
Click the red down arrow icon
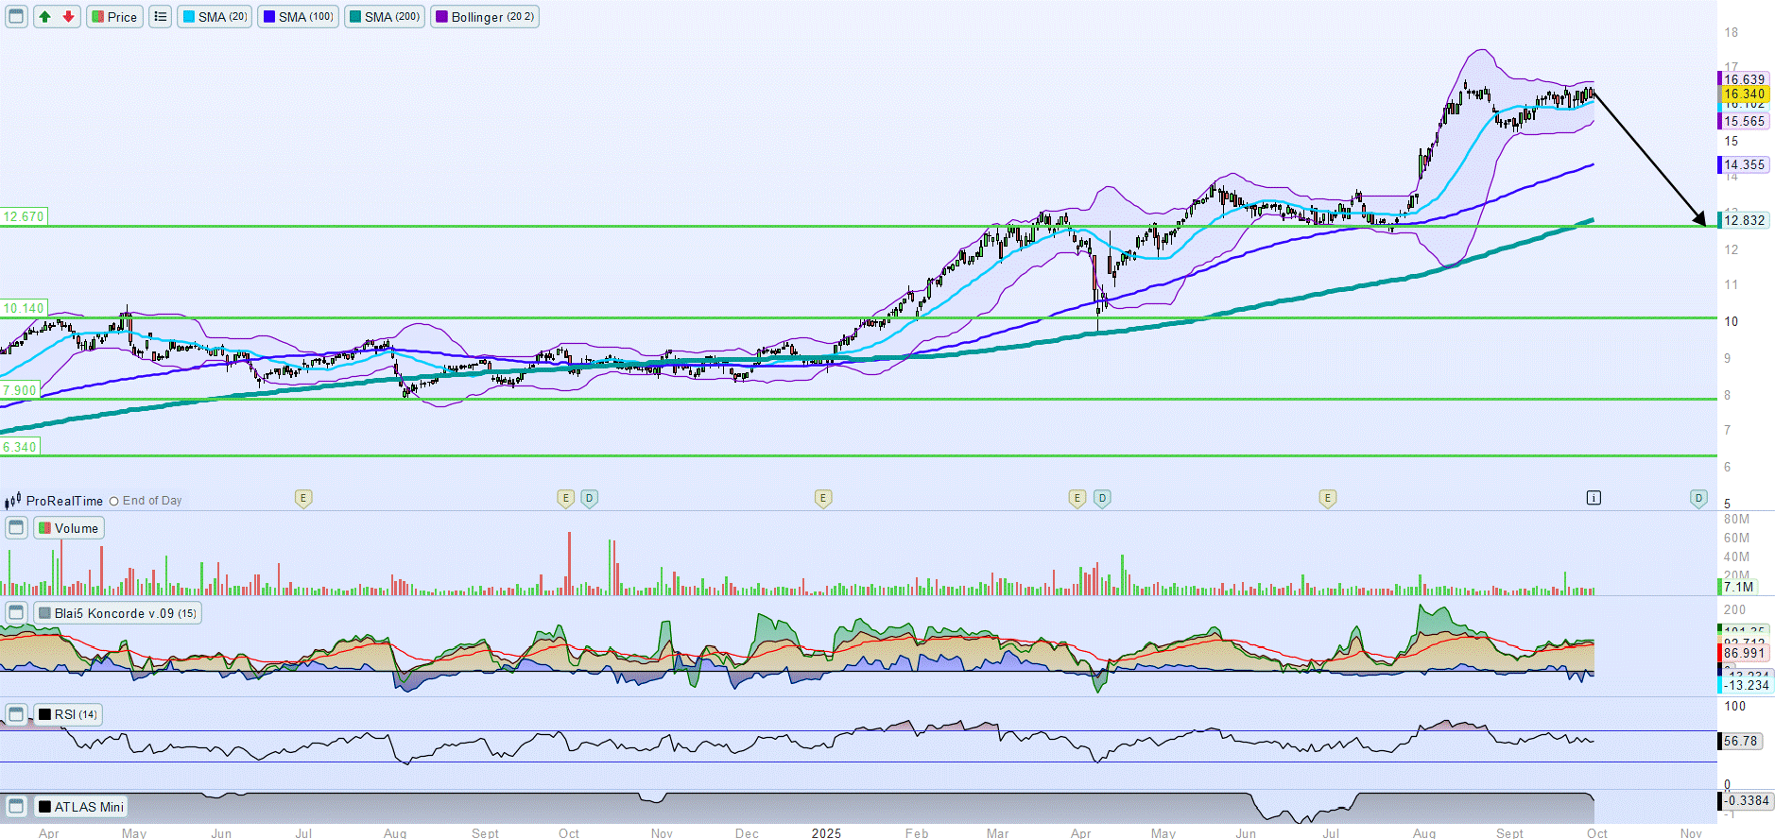click(x=68, y=17)
